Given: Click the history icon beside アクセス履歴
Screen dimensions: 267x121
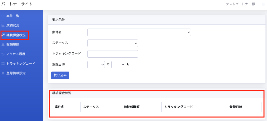Looking at the screenshot, I should 3,54.
